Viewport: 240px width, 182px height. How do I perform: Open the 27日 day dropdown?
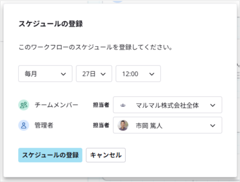[x=94, y=74]
